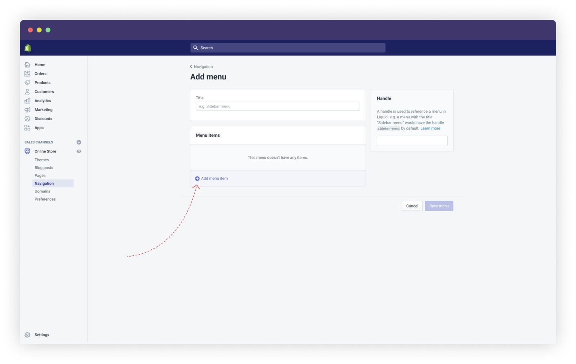Open Settings via the gear icon

tap(27, 334)
